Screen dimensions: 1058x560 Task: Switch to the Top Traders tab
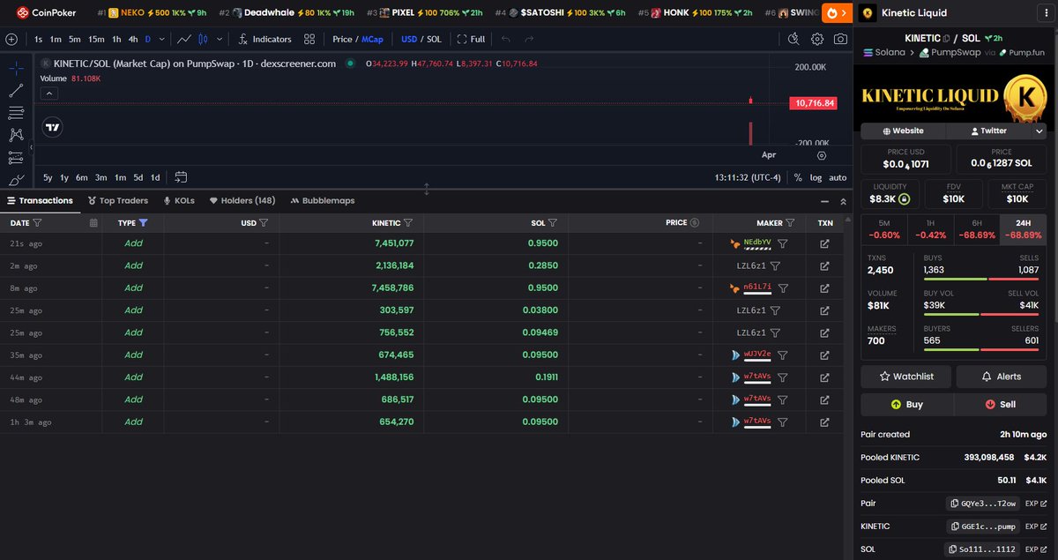click(118, 201)
